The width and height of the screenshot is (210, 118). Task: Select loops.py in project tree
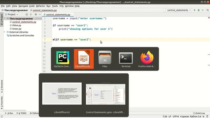(x=17, y=29)
